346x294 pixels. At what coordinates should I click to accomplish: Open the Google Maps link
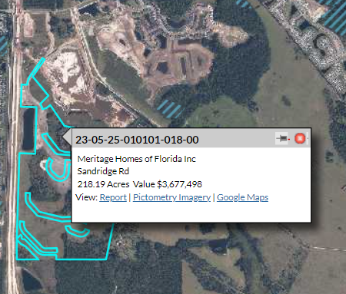242,197
